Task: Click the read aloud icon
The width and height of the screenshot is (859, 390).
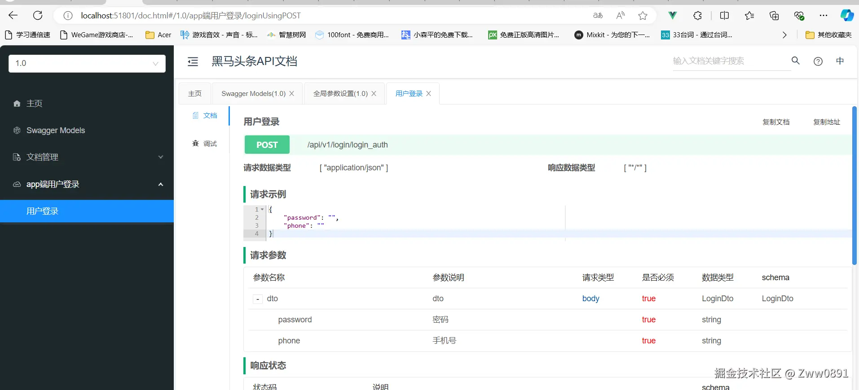Action: (x=621, y=16)
